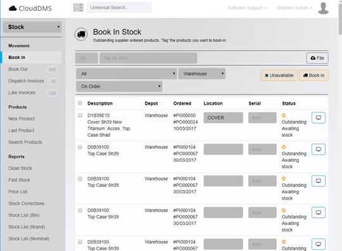Open monitor icon for first D0B39100 row
Image resolution: width=342 pixels, height=251 pixels.
[x=319, y=150]
